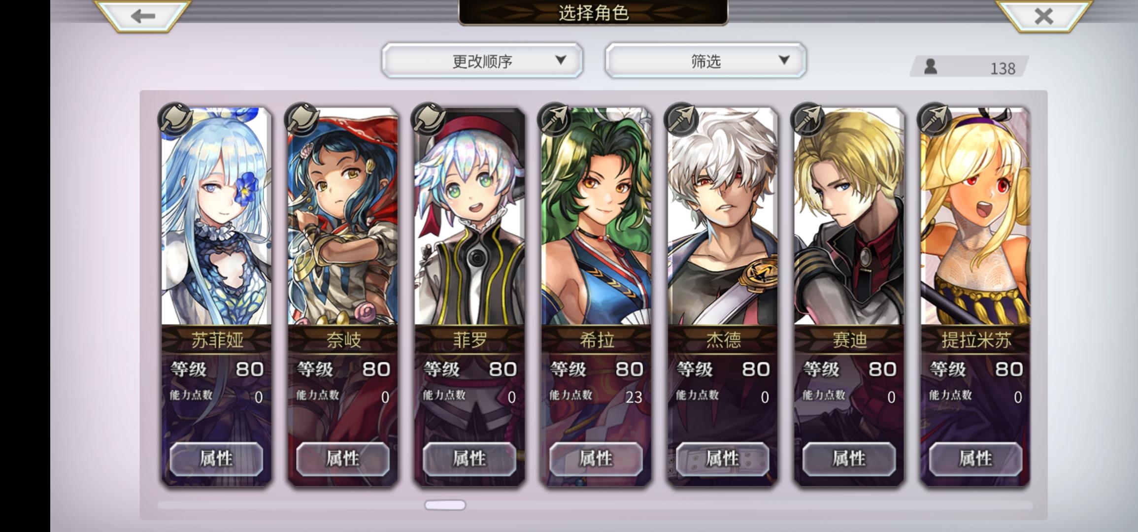Click the character count person icon
The height and width of the screenshot is (532, 1138).
point(931,66)
